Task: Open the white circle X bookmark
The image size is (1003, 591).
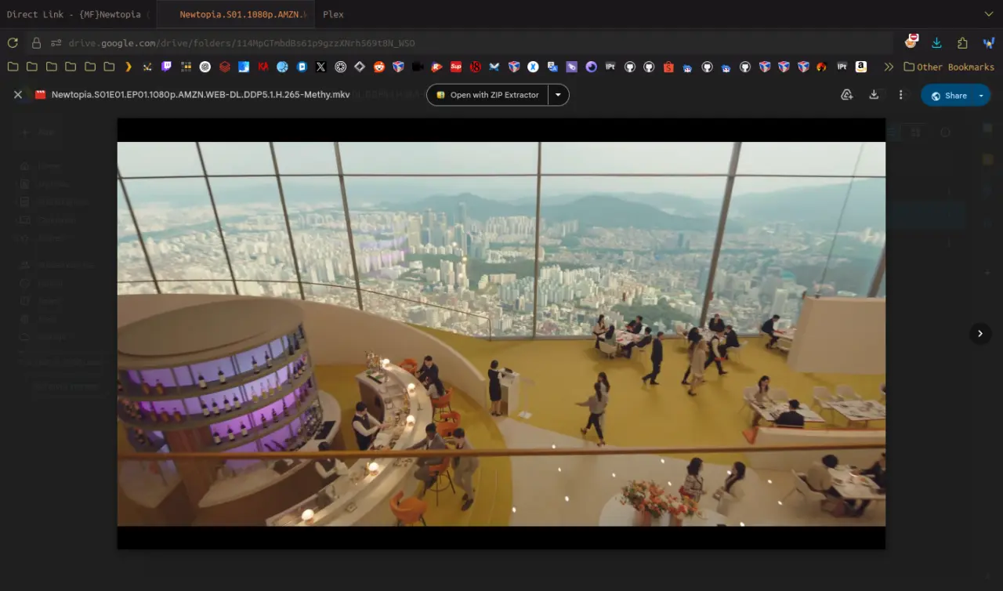Action: (x=533, y=67)
